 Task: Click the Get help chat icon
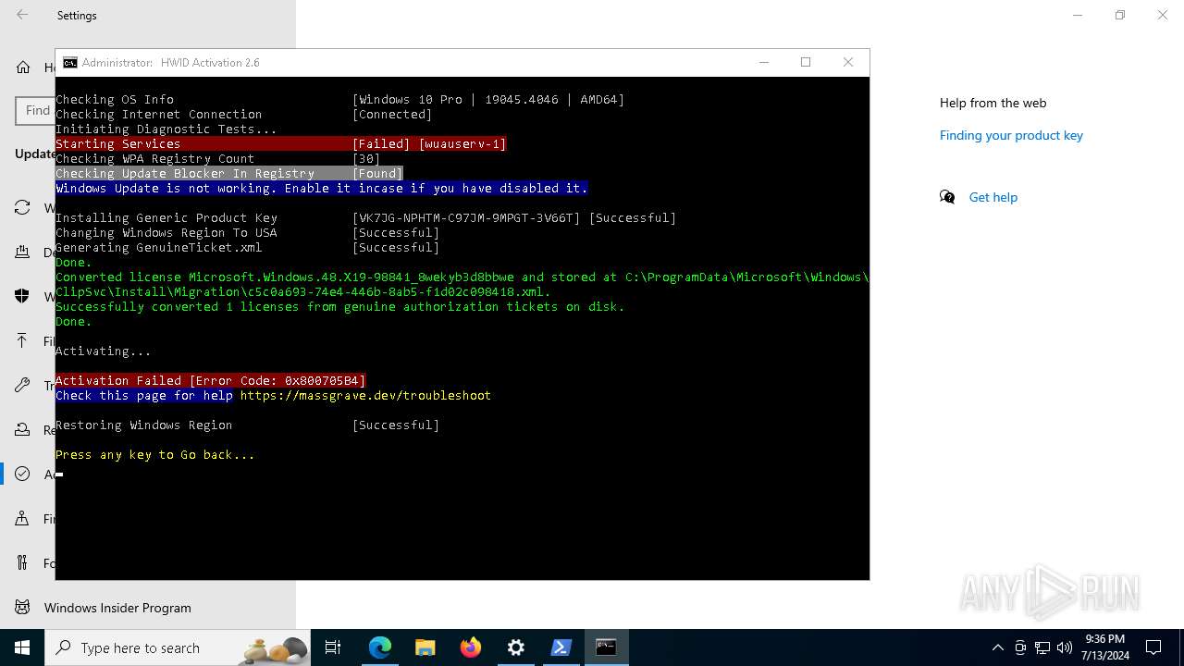(x=947, y=197)
